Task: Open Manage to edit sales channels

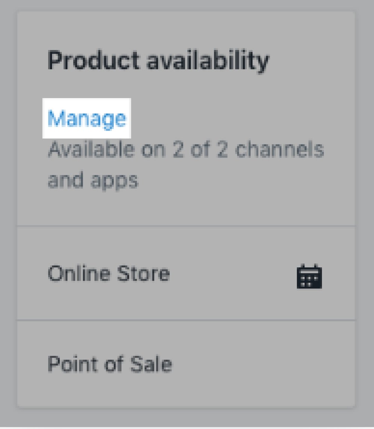Action: pyautogui.click(x=87, y=119)
